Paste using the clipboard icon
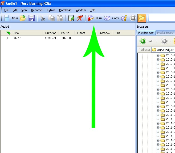The height and width of the screenshot is (153, 175). (60, 18)
